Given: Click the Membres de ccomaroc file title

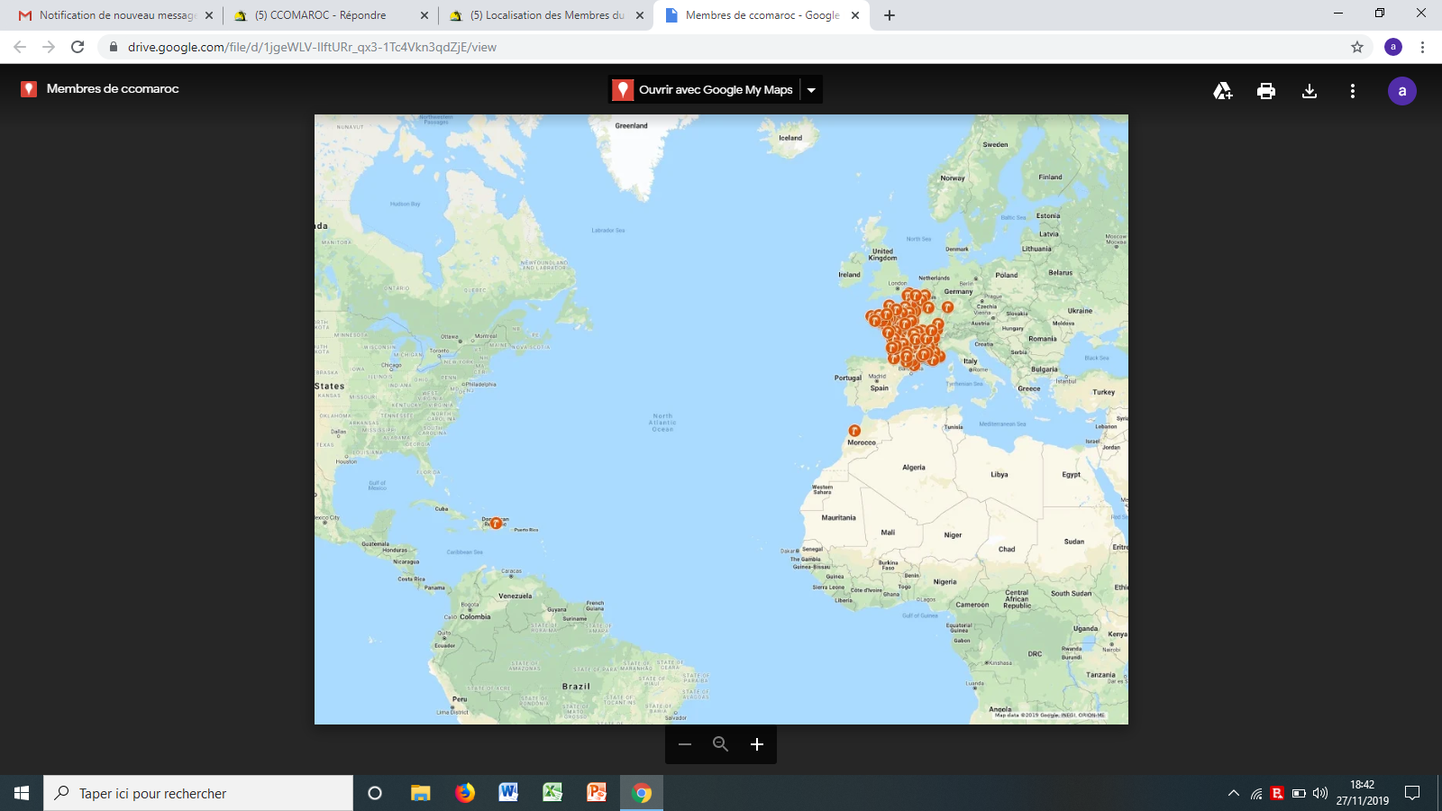Looking at the screenshot, I should pos(113,88).
